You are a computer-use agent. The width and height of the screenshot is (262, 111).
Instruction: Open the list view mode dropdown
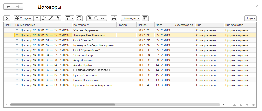(69, 18)
